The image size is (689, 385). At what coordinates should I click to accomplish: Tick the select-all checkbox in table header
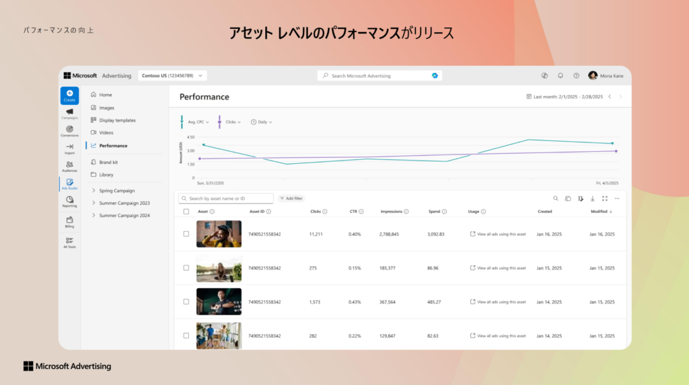click(186, 212)
